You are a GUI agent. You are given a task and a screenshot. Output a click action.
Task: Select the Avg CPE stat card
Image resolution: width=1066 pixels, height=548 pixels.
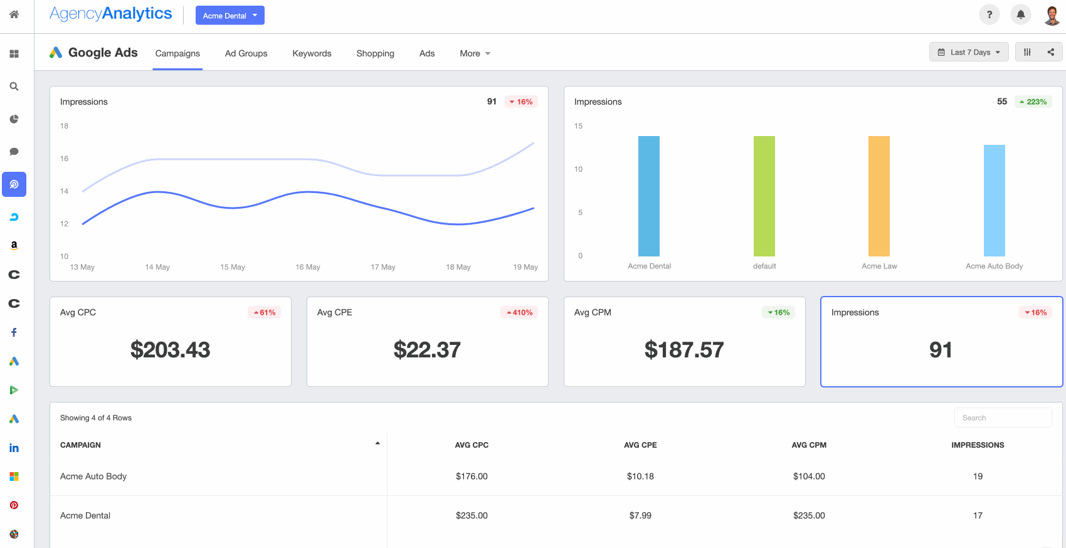[x=428, y=342]
